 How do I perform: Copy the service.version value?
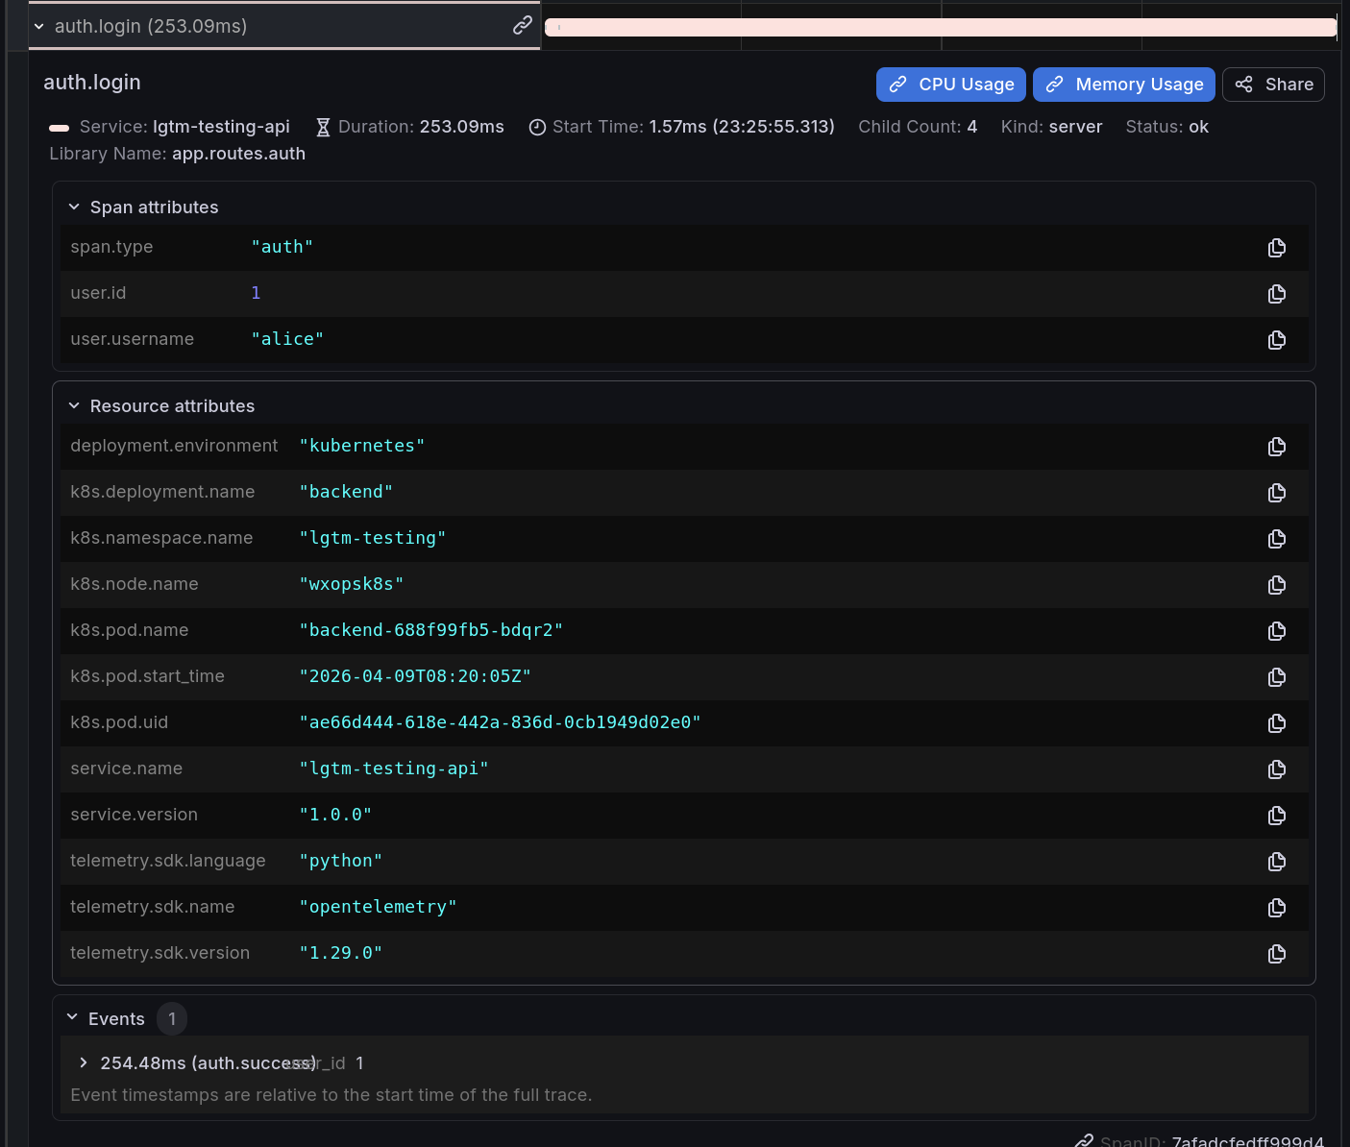click(x=1276, y=816)
